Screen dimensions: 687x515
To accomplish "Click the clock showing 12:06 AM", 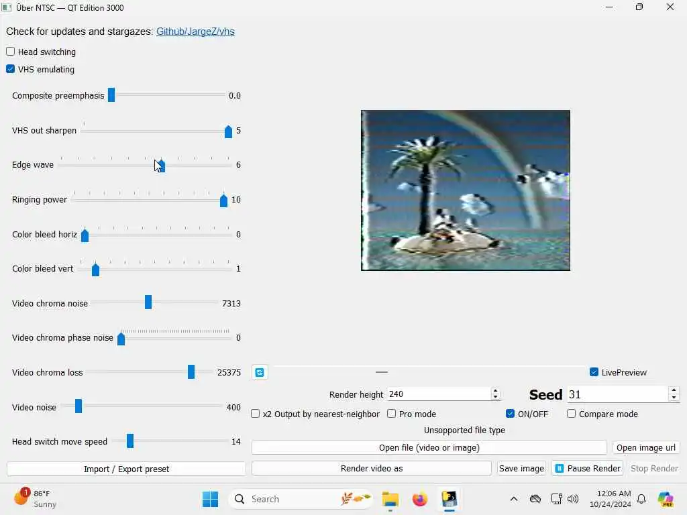I will pos(610,499).
